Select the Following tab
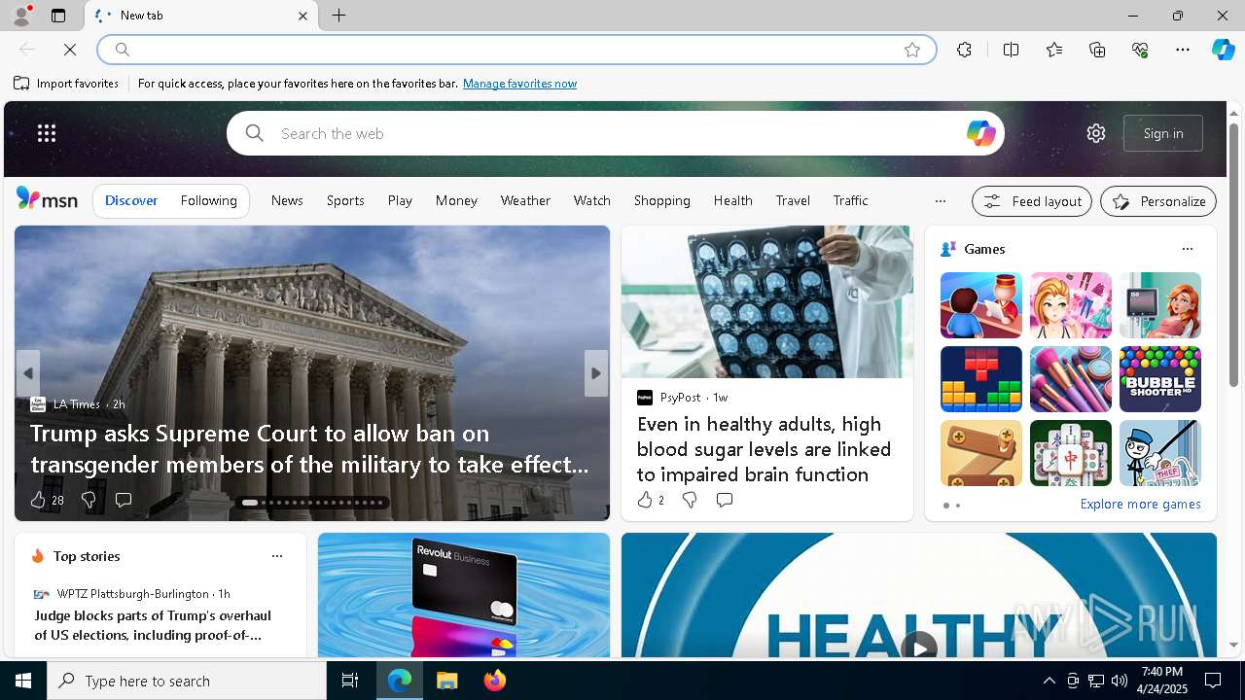 click(x=209, y=200)
